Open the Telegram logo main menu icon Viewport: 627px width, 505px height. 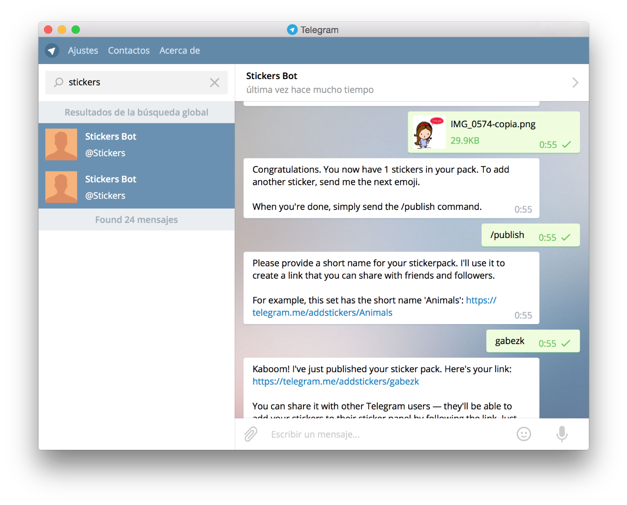(x=52, y=50)
